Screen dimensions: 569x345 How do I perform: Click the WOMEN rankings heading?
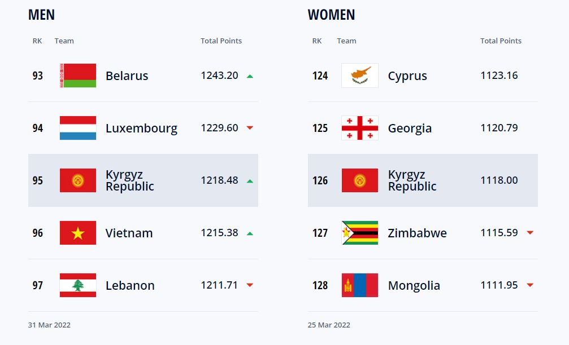pyautogui.click(x=331, y=15)
